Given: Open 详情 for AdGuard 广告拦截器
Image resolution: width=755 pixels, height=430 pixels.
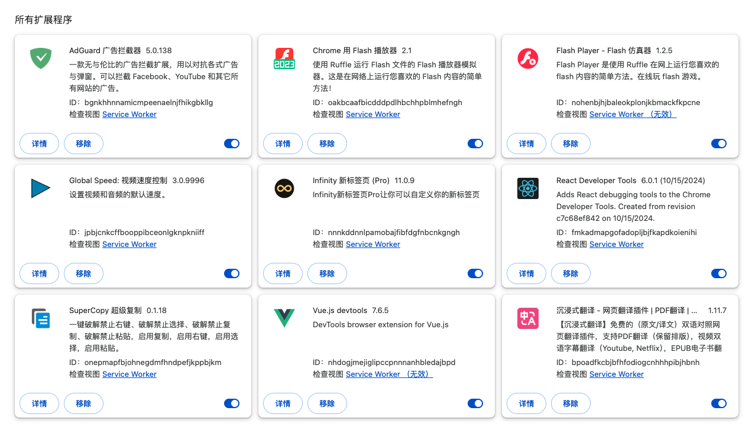Looking at the screenshot, I should coord(40,144).
